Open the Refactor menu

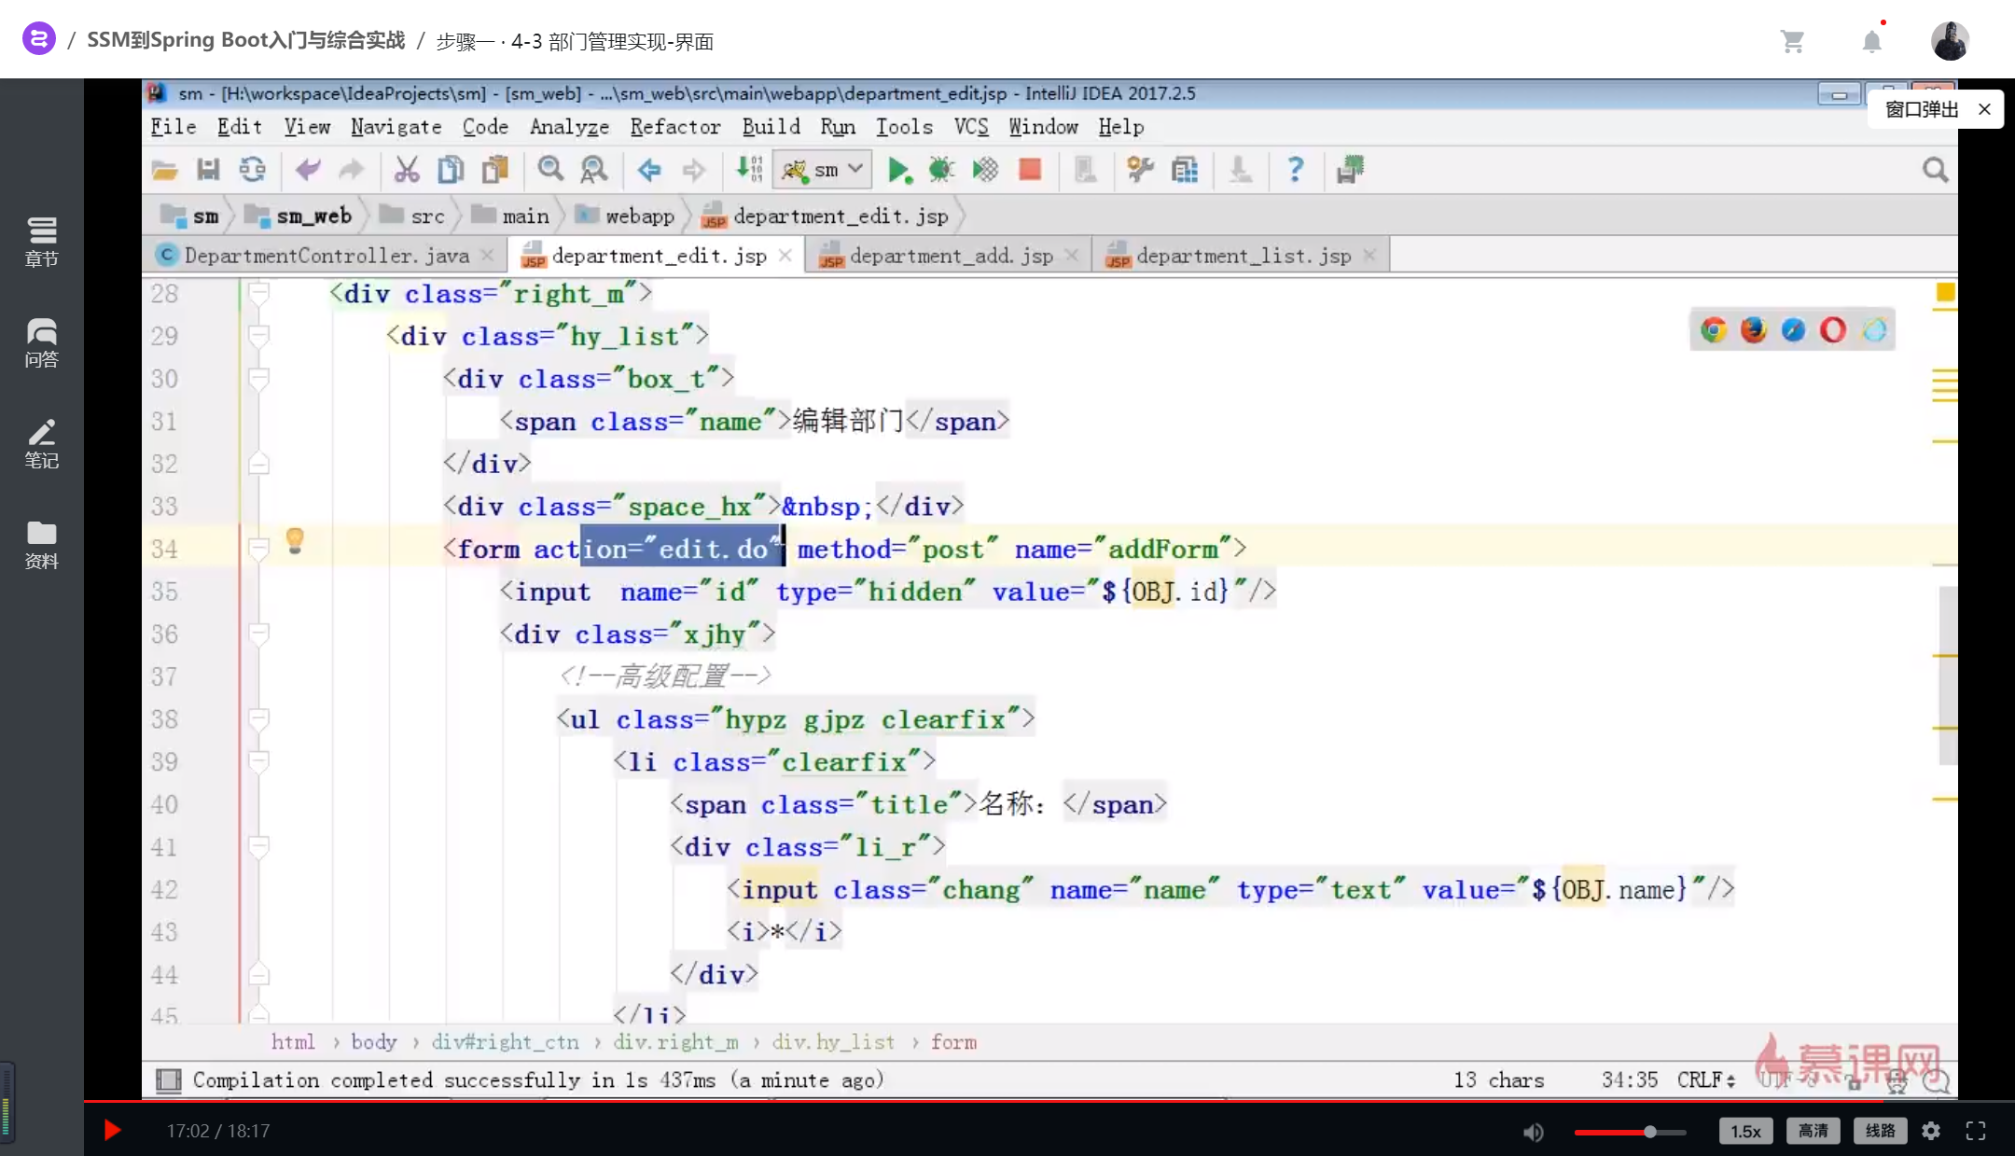click(x=674, y=127)
